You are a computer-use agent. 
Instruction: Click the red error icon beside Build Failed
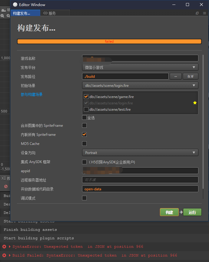4,255
